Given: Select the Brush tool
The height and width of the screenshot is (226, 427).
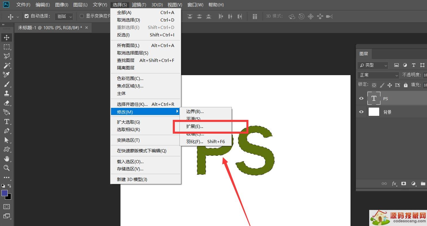Looking at the screenshot, I should pos(7,84).
